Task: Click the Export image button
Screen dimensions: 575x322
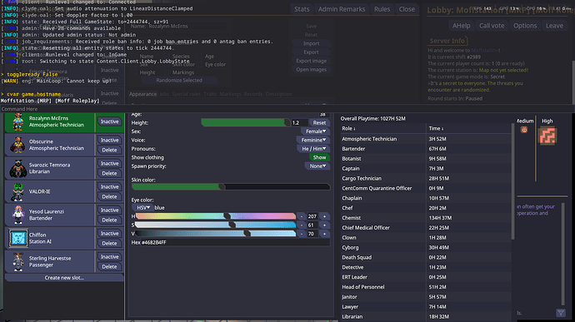Action: (x=312, y=61)
